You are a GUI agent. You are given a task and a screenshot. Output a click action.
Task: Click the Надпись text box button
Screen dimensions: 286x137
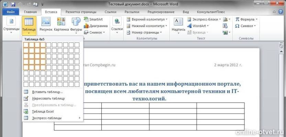pos(178,26)
